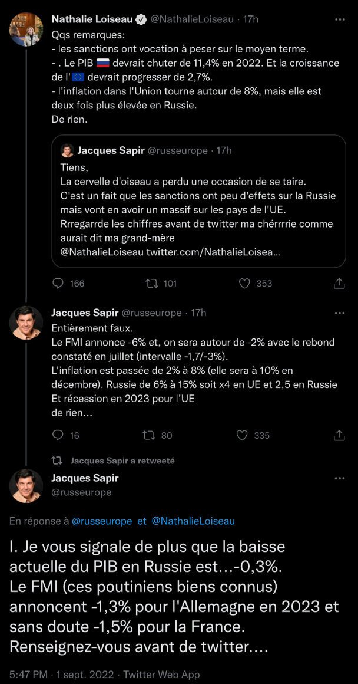Open the quoted Jacques Sapir tweet card
The image size is (358, 684).
coord(198,201)
